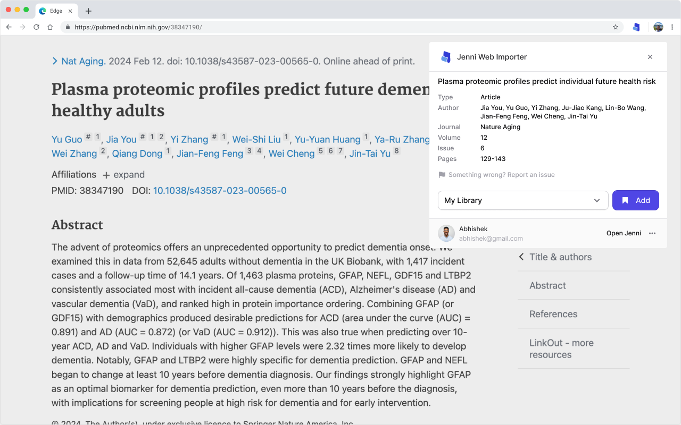681x425 pixels.
Task: Click the Jenni extension icon in toolbar
Action: coord(636,27)
